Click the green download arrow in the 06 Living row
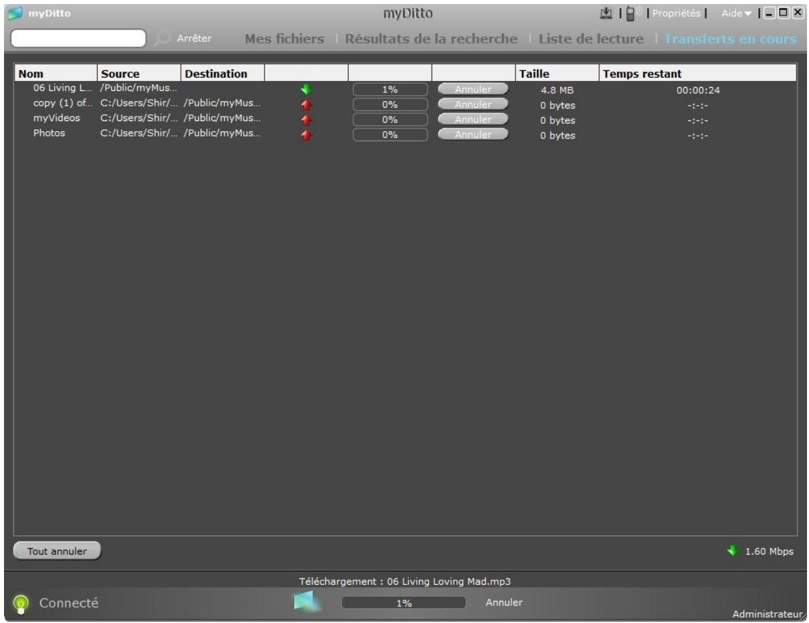Screen dimensions: 809x623 click(307, 90)
